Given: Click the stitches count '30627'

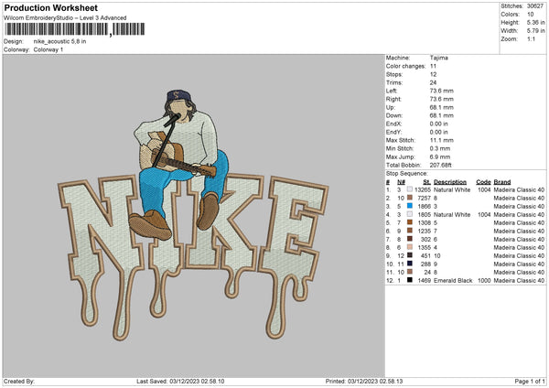Looking at the screenshot, I should (x=535, y=6).
